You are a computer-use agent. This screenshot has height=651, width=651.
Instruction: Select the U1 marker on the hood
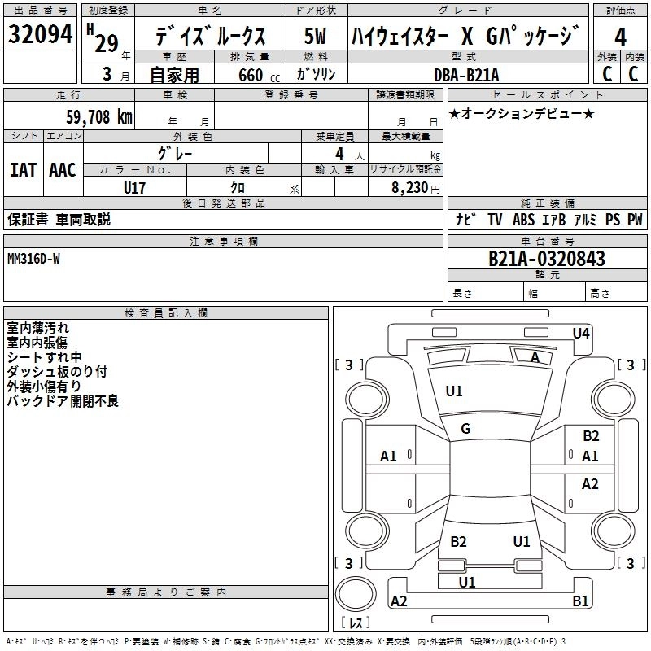[x=454, y=391]
